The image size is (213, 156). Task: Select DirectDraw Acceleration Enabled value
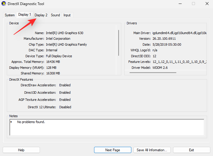click(x=65, y=85)
